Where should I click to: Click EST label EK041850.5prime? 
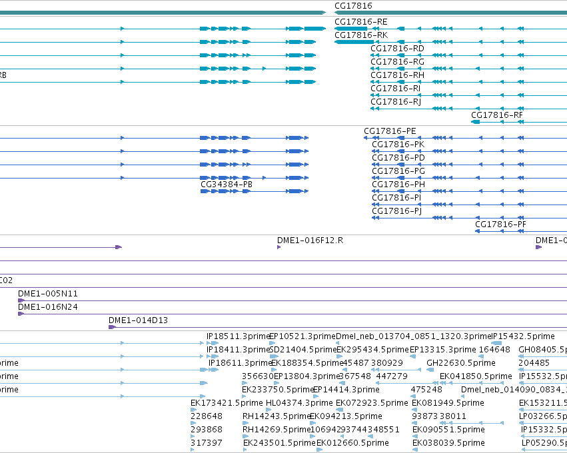pyautogui.click(x=476, y=376)
